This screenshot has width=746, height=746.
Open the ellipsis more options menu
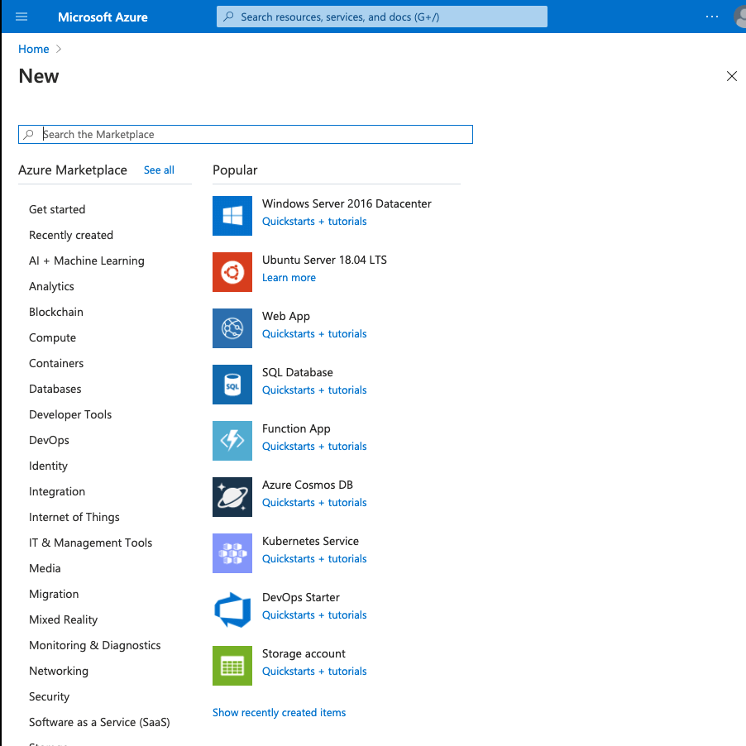click(x=711, y=17)
